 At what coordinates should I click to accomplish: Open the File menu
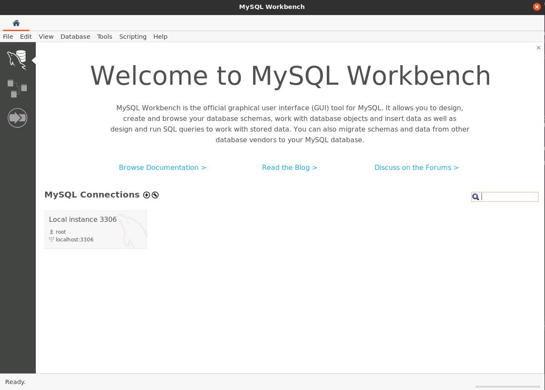(x=8, y=37)
